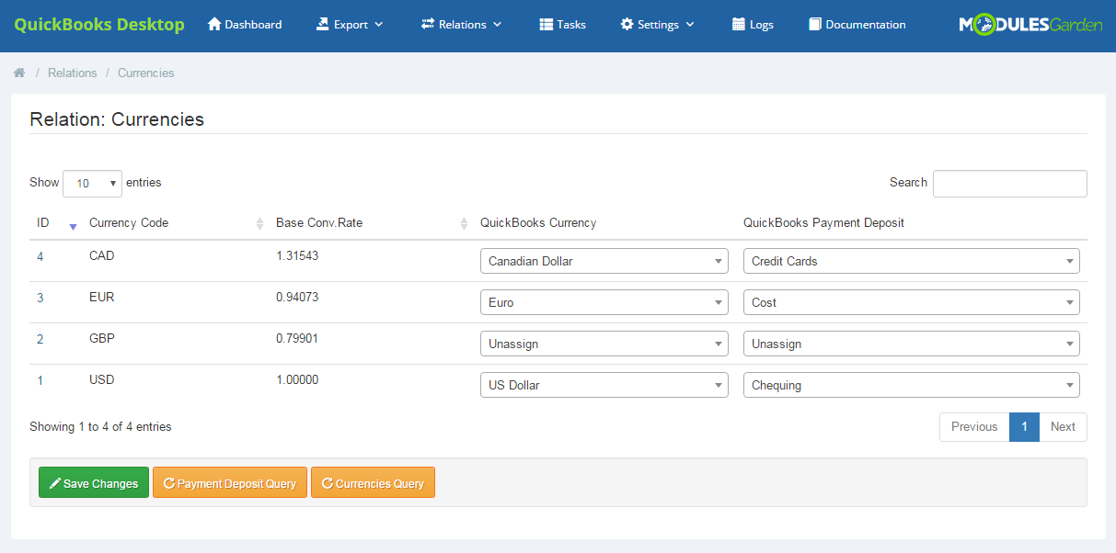Image resolution: width=1116 pixels, height=553 pixels.
Task: Sort by Base Conv.Rate column arrows
Action: pos(465,223)
